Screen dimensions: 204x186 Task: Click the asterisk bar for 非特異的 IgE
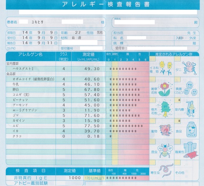coord(121,178)
